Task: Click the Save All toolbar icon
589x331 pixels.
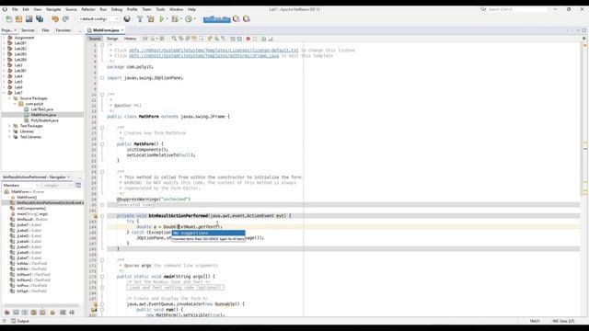Action: point(40,18)
